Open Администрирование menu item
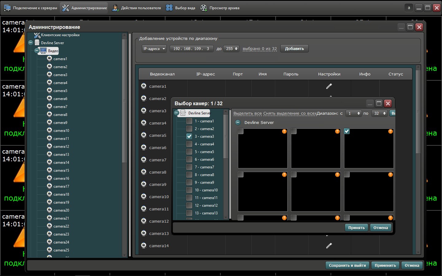The image size is (442, 276). pyautogui.click(x=84, y=8)
